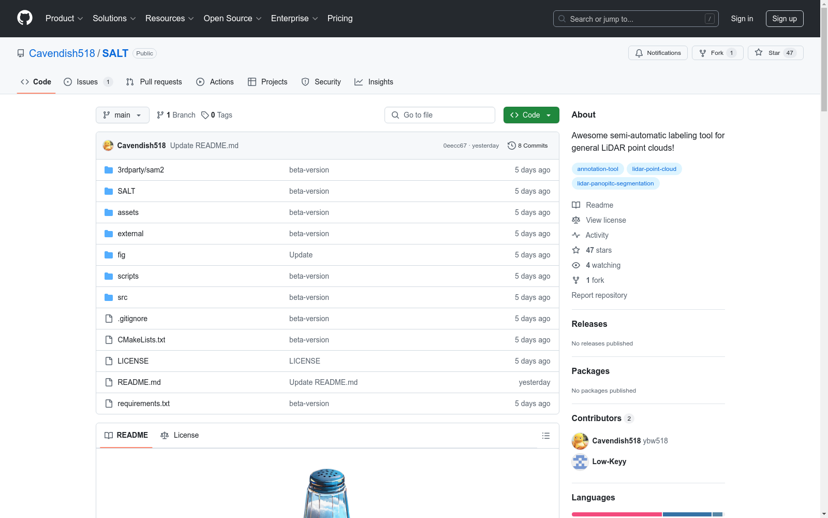
Task: Click the folder icon next to scripts
Action: [x=109, y=276]
